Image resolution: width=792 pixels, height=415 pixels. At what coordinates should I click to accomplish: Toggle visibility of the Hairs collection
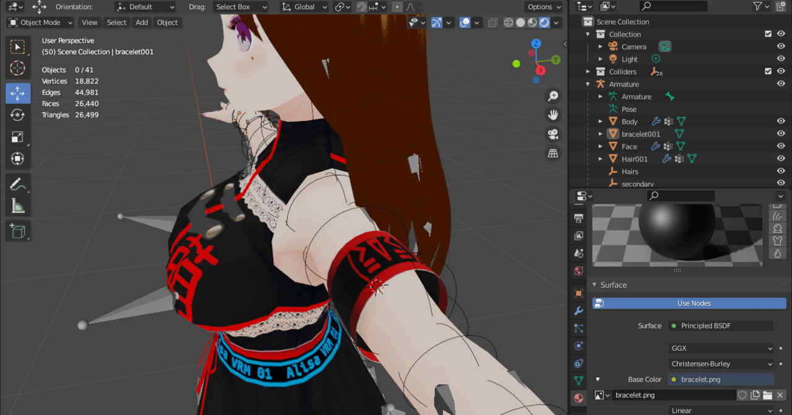pos(781,171)
